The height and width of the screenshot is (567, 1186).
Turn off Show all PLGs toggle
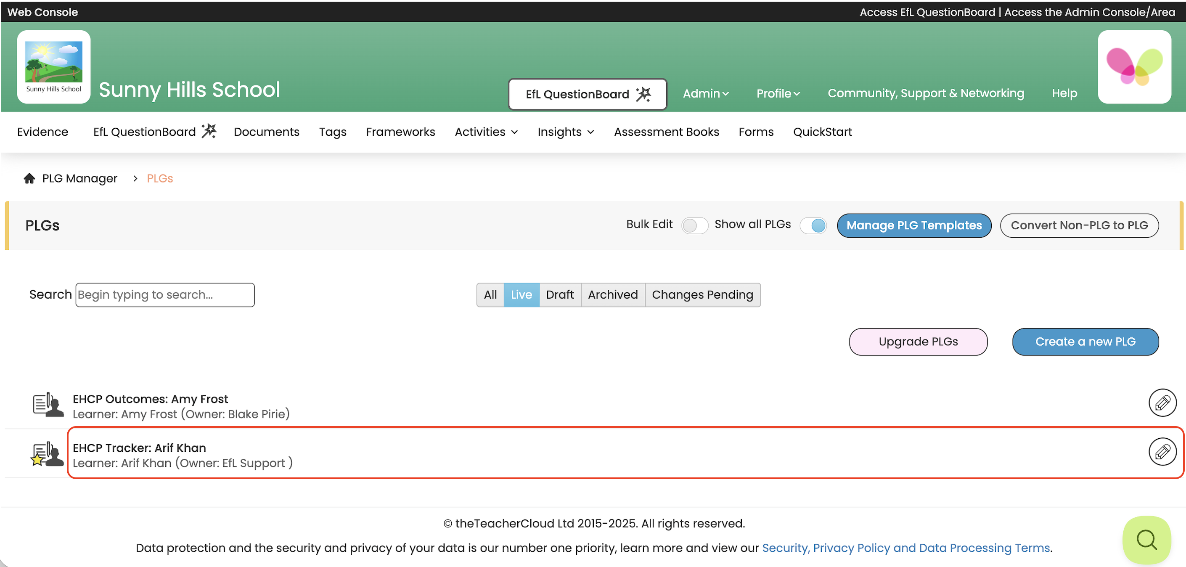(813, 225)
